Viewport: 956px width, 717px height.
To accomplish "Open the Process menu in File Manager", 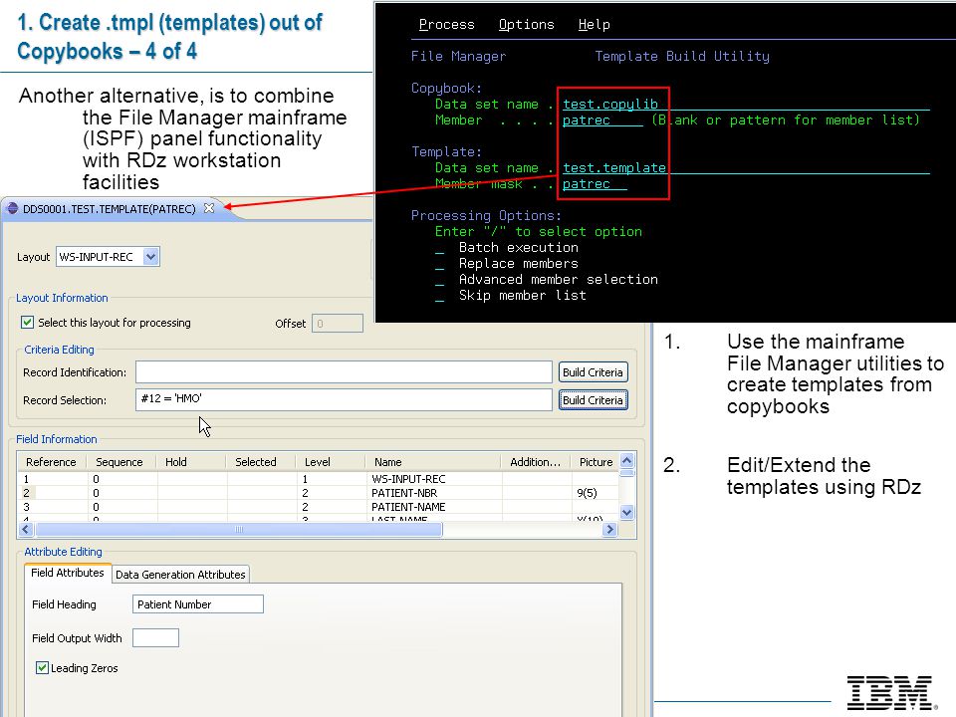I will 446,24.
